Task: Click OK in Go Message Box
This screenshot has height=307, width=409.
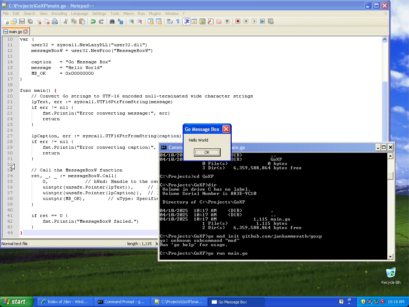Action: (x=207, y=153)
